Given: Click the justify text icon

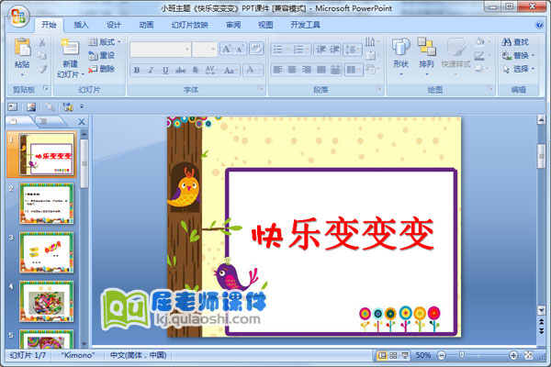Looking at the screenshot, I should pyautogui.click(x=320, y=70).
